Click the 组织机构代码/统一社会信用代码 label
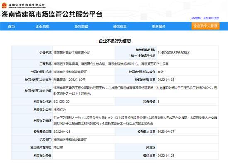This screenshot has width=228, height=163. (x=143, y=53)
